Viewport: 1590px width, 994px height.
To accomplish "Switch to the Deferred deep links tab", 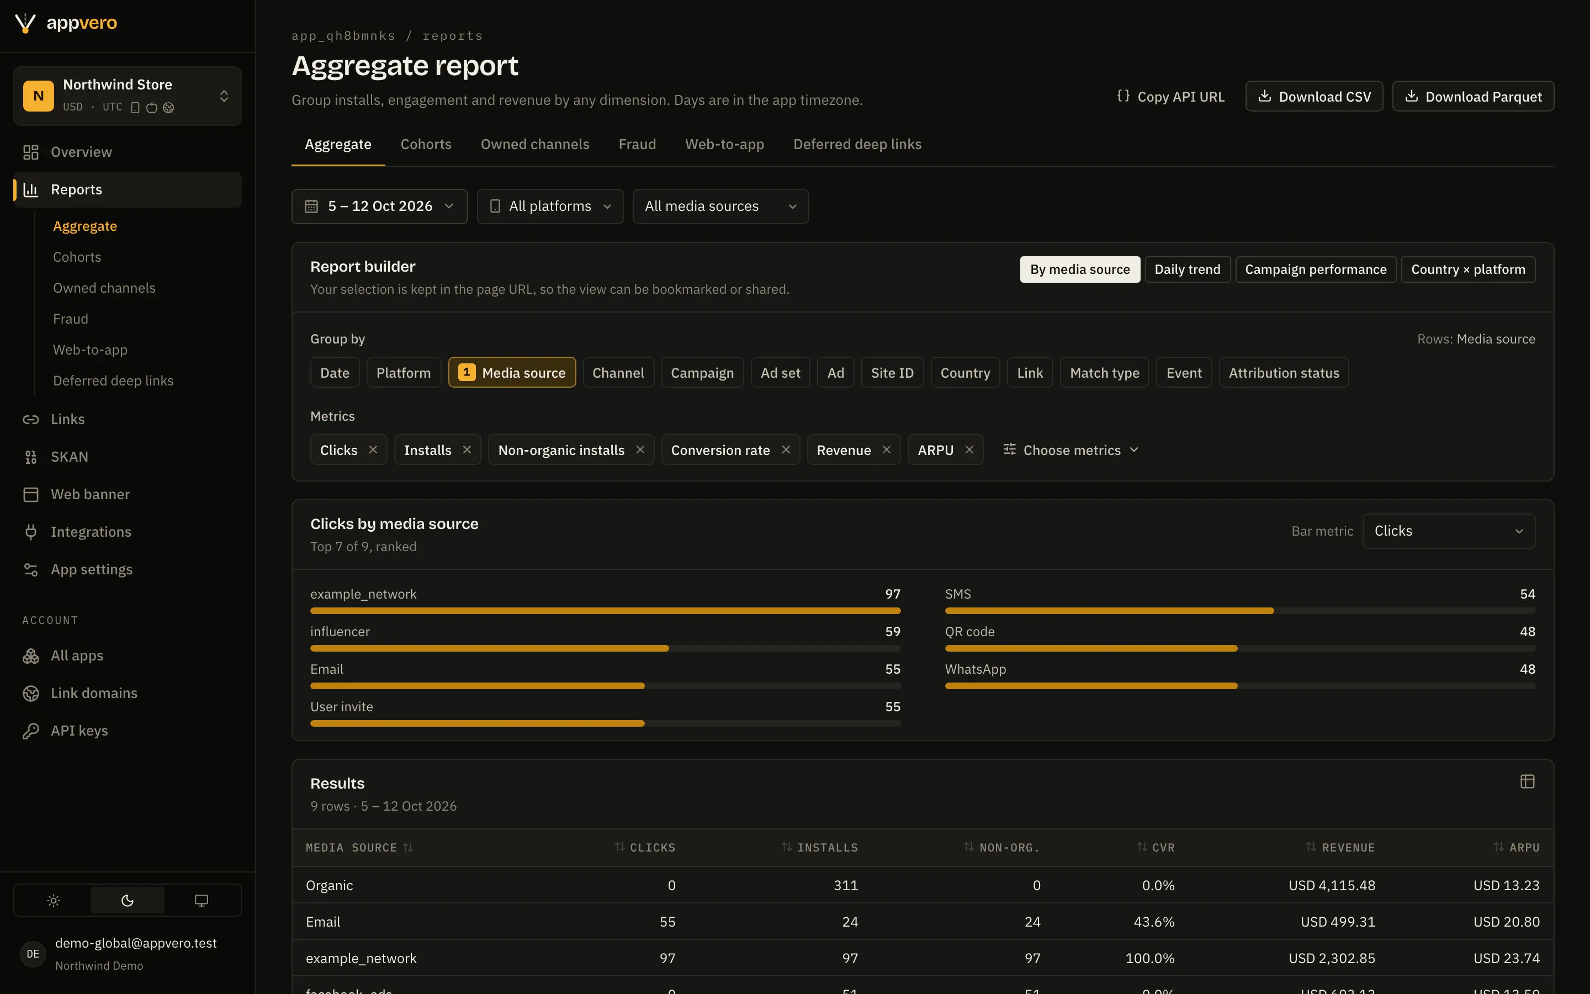I will (x=857, y=144).
